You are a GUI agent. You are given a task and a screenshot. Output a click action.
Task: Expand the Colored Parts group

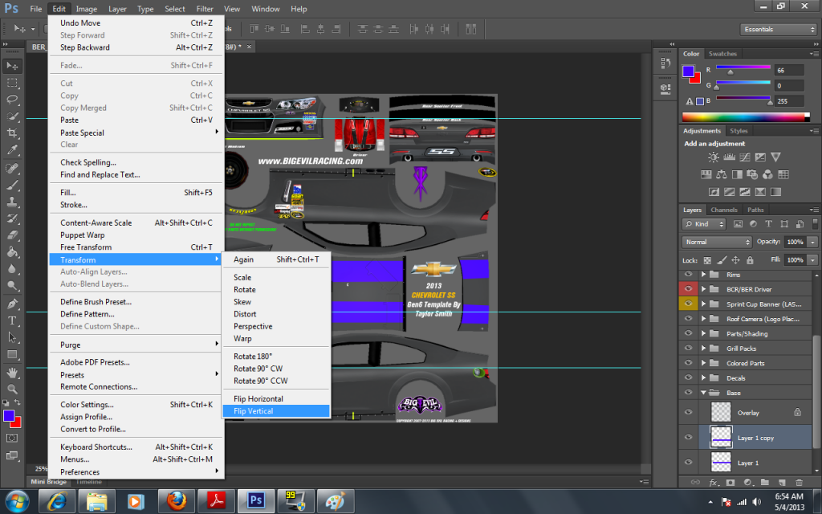point(703,362)
